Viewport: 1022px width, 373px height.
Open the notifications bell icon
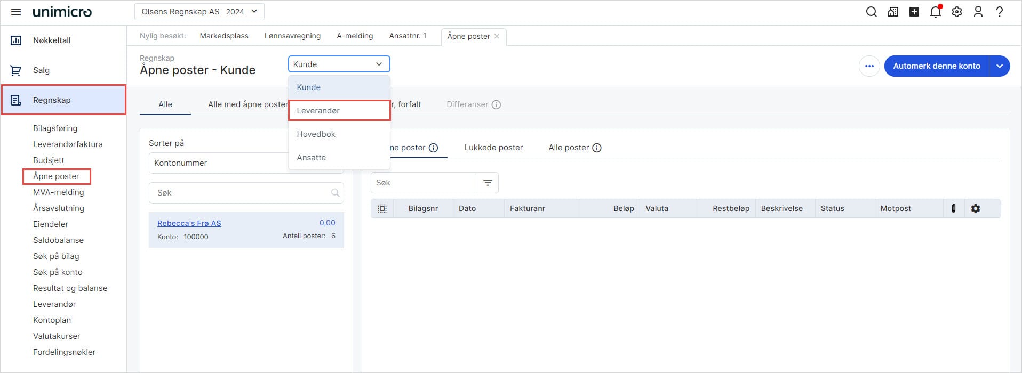pyautogui.click(x=935, y=12)
